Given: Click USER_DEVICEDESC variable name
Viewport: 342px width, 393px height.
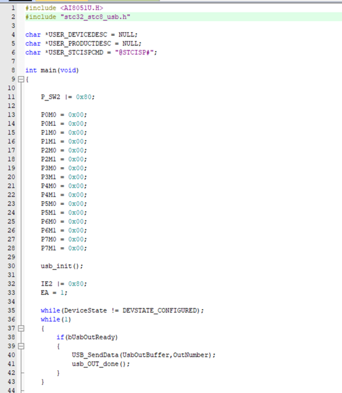Looking at the screenshot, I should pos(78,35).
